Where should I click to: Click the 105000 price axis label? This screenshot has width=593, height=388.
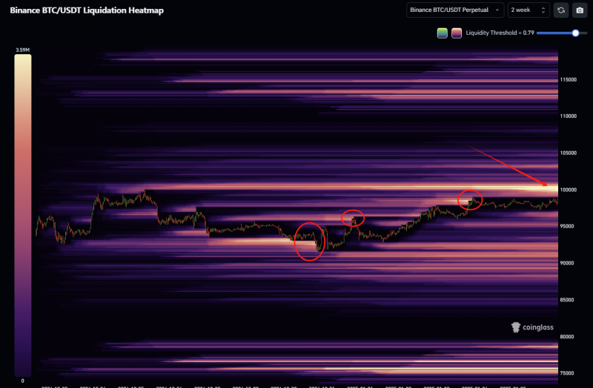[568, 153]
